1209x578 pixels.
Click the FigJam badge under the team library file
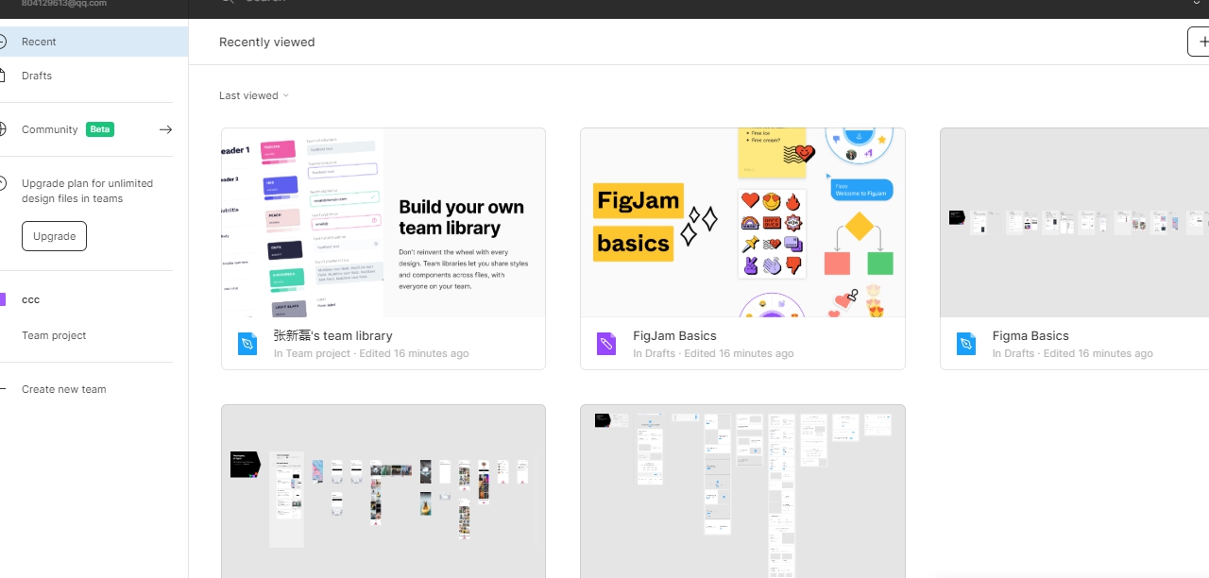coord(247,343)
